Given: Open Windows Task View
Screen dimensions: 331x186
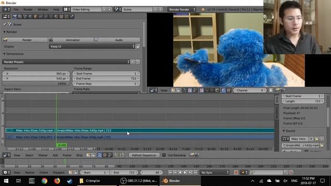Looking at the screenshot, I should 19,181.
